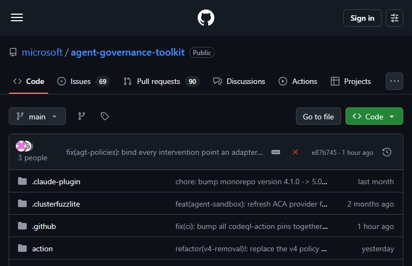This screenshot has width=412, height=266.
Task: Go to GitHub homepage via Octocat logo
Action: pyautogui.click(x=206, y=18)
